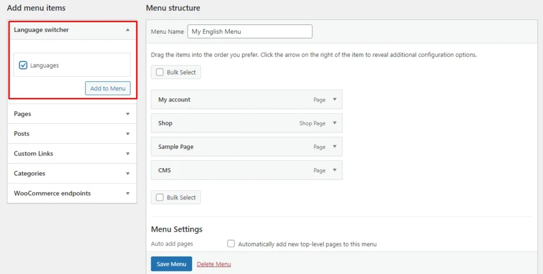Image resolution: width=543 pixels, height=274 pixels.
Task: Click the Delete Menu link
Action: 214,264
